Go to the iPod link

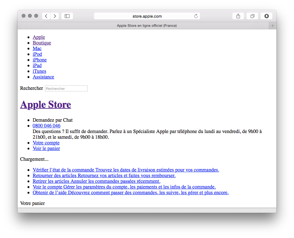pos(37,54)
